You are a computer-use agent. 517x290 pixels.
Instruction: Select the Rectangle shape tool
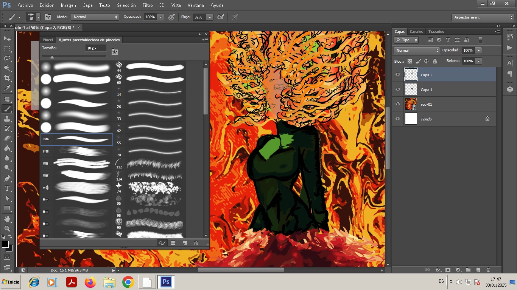[x=7, y=208]
